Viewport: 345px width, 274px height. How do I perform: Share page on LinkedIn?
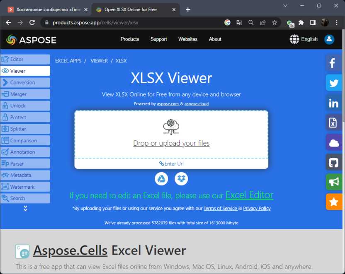[334, 103]
